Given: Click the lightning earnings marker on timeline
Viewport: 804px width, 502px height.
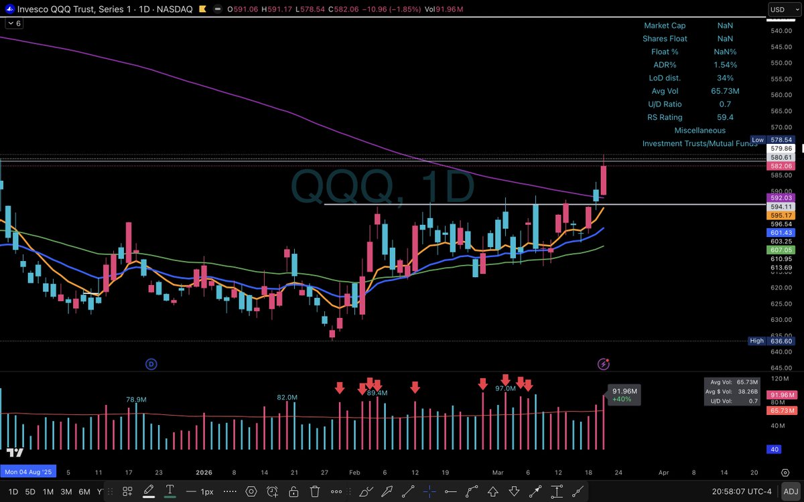Looking at the screenshot, I should click(x=604, y=363).
